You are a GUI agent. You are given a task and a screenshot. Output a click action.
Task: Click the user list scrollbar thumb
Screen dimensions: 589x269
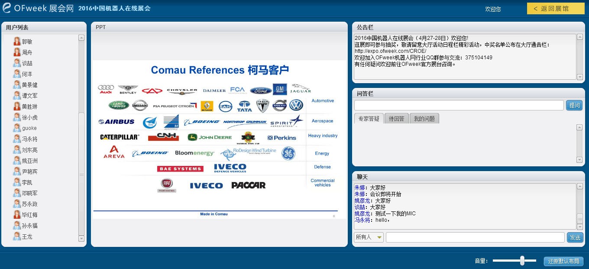pos(81,174)
